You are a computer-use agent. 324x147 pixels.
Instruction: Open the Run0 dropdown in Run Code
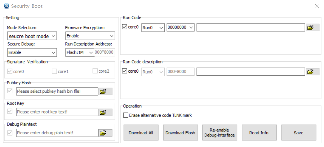click(153, 28)
